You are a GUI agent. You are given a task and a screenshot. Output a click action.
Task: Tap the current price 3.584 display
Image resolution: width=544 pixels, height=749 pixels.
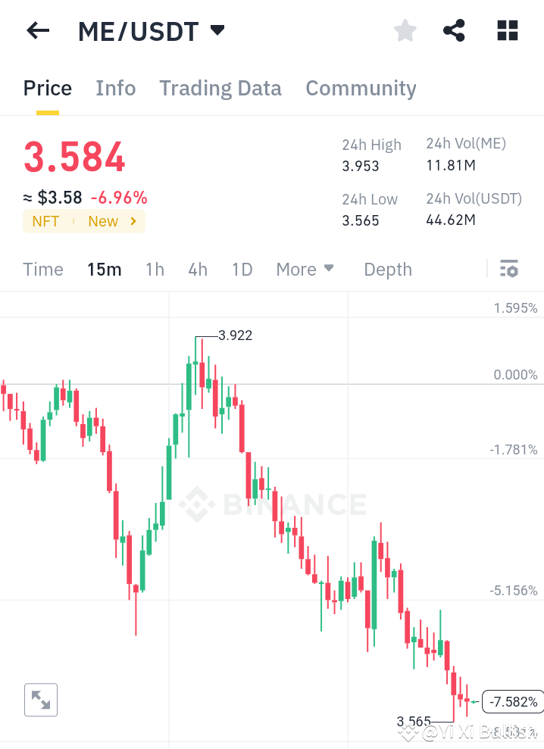pyautogui.click(x=73, y=158)
